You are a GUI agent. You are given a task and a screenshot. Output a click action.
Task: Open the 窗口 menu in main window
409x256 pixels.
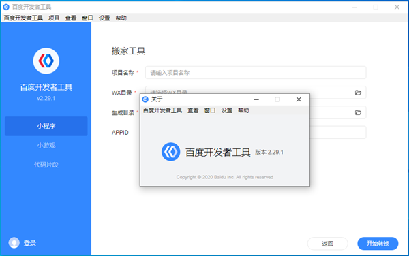coord(87,18)
